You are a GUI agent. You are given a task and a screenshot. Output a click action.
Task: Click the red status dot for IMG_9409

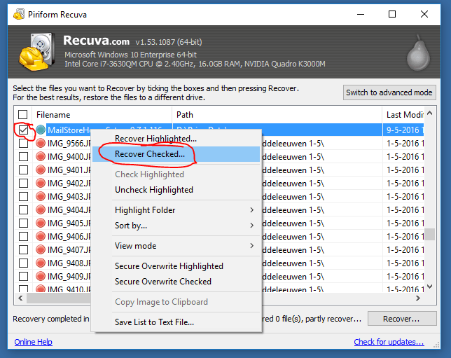pyautogui.click(x=41, y=276)
